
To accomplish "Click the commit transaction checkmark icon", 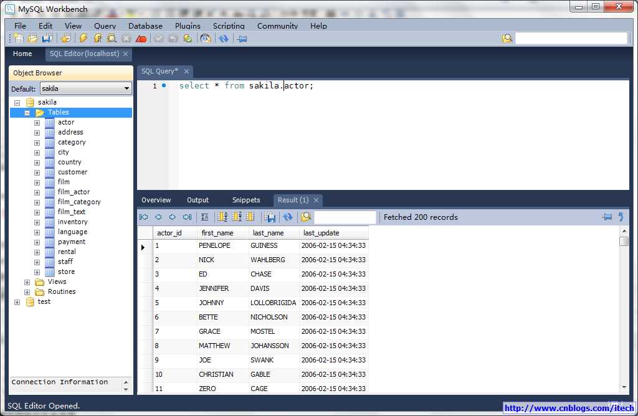I will 159,39.
